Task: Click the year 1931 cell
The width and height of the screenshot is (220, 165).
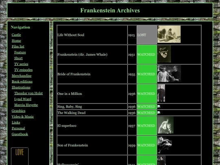Action: pos(132,55)
